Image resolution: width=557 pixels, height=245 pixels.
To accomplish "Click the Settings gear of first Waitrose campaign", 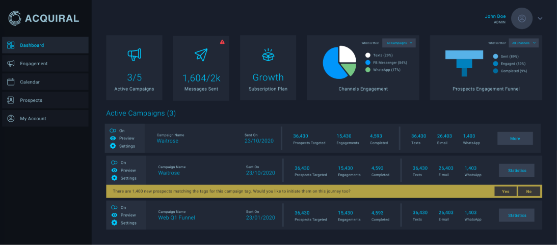I will (x=113, y=146).
